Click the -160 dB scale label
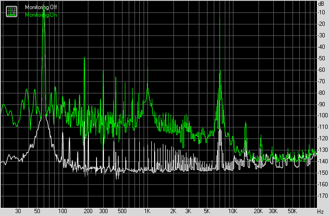 (322, 184)
